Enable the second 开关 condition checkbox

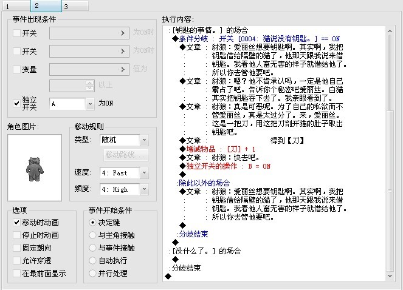click(16, 52)
